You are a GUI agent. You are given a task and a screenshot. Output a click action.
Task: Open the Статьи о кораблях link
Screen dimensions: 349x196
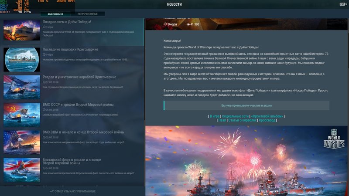pos(242,120)
